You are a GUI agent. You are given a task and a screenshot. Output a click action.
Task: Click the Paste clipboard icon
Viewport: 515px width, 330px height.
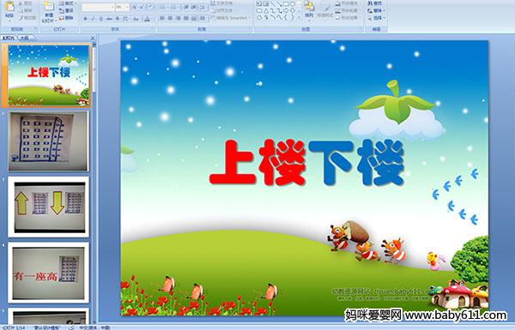point(9,7)
